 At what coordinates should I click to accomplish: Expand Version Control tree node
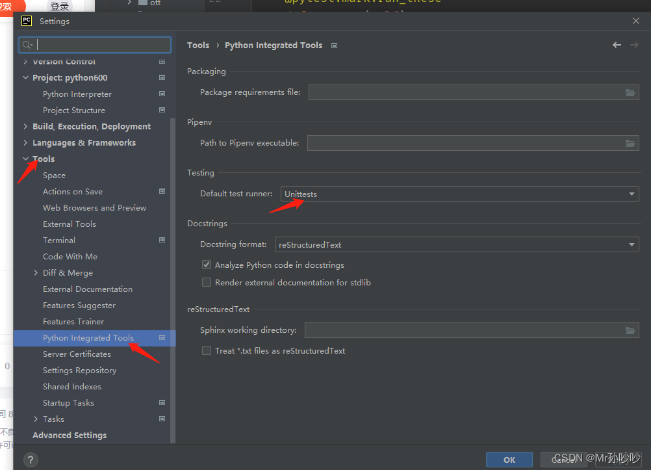(x=25, y=62)
